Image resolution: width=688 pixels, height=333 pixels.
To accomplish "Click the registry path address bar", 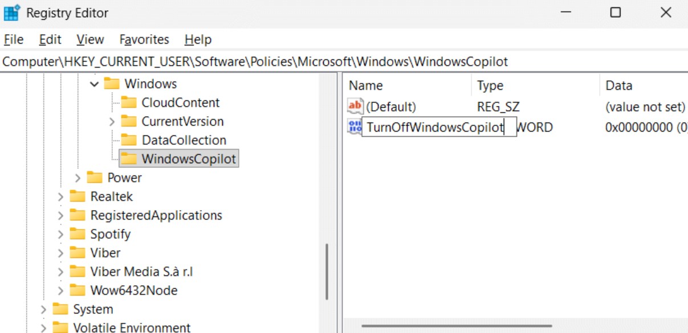I will pos(344,61).
